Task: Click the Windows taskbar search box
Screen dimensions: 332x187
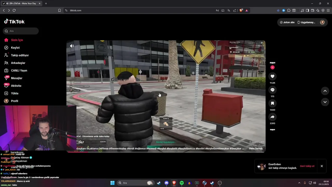Action: pos(135,183)
